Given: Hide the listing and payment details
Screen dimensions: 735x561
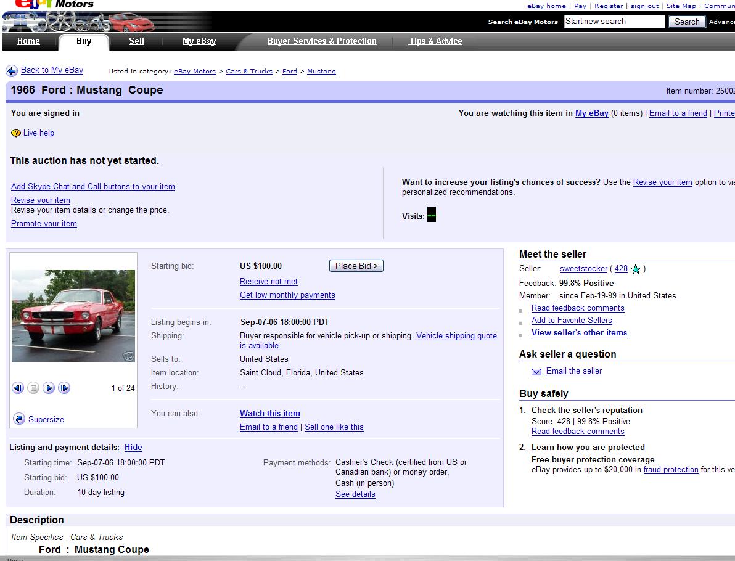Looking at the screenshot, I should point(133,448).
